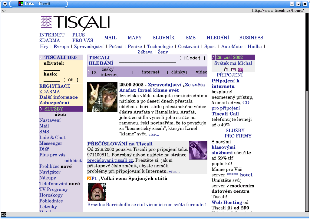
Task: Open BUSINESS in the top navigation
Action: 251,38
